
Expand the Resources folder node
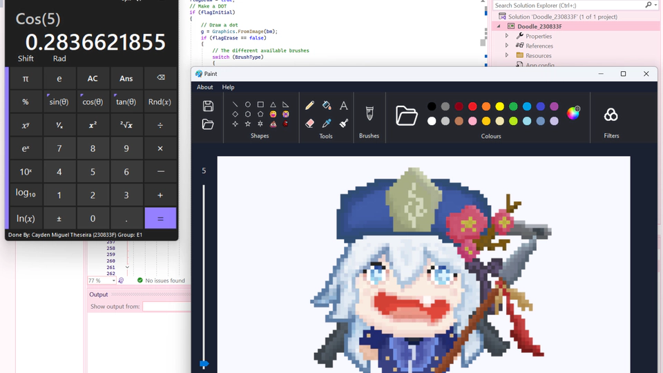point(507,55)
